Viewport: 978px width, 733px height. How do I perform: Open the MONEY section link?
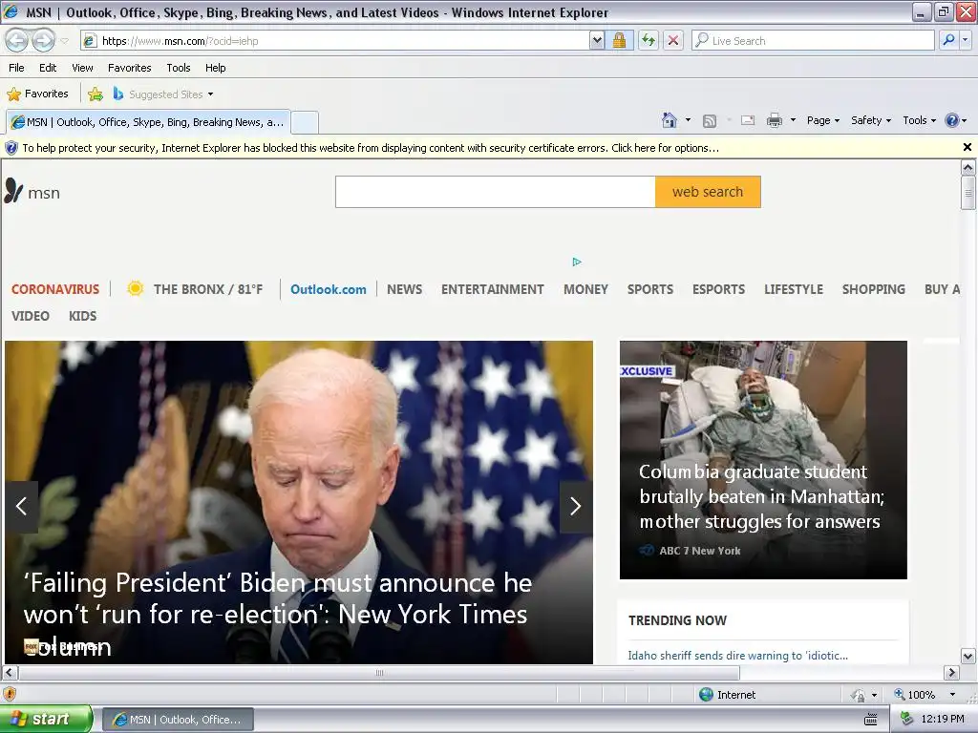pos(585,289)
